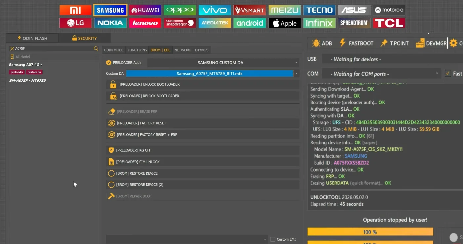
Task: Click the model search field containing A075F
Action: point(54,49)
